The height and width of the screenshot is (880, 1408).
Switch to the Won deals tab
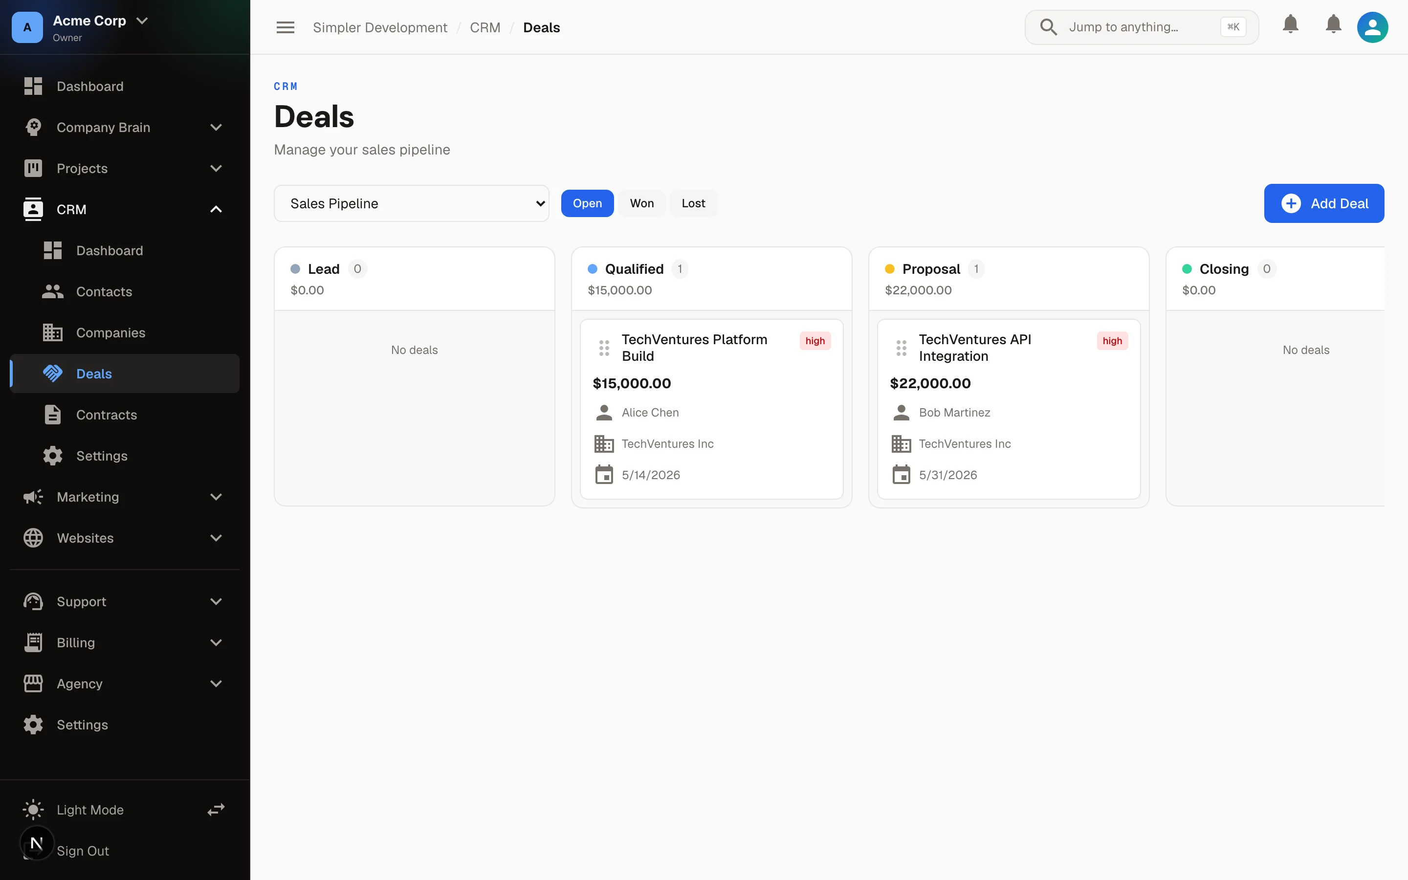pos(642,203)
